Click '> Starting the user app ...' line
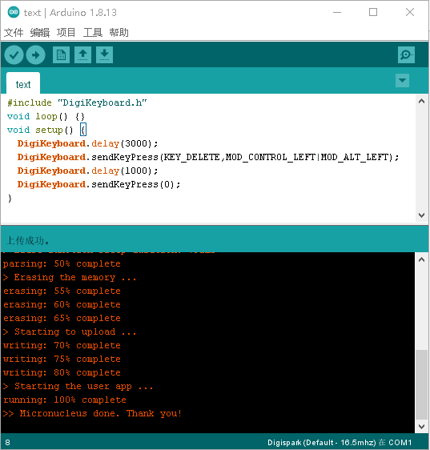Image resolution: width=430 pixels, height=450 pixels. point(78,386)
